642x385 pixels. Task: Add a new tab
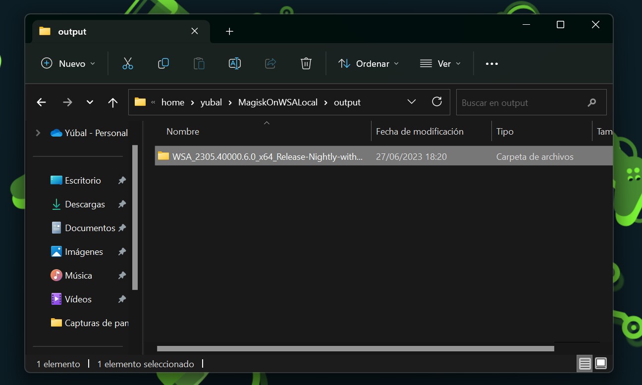229,32
